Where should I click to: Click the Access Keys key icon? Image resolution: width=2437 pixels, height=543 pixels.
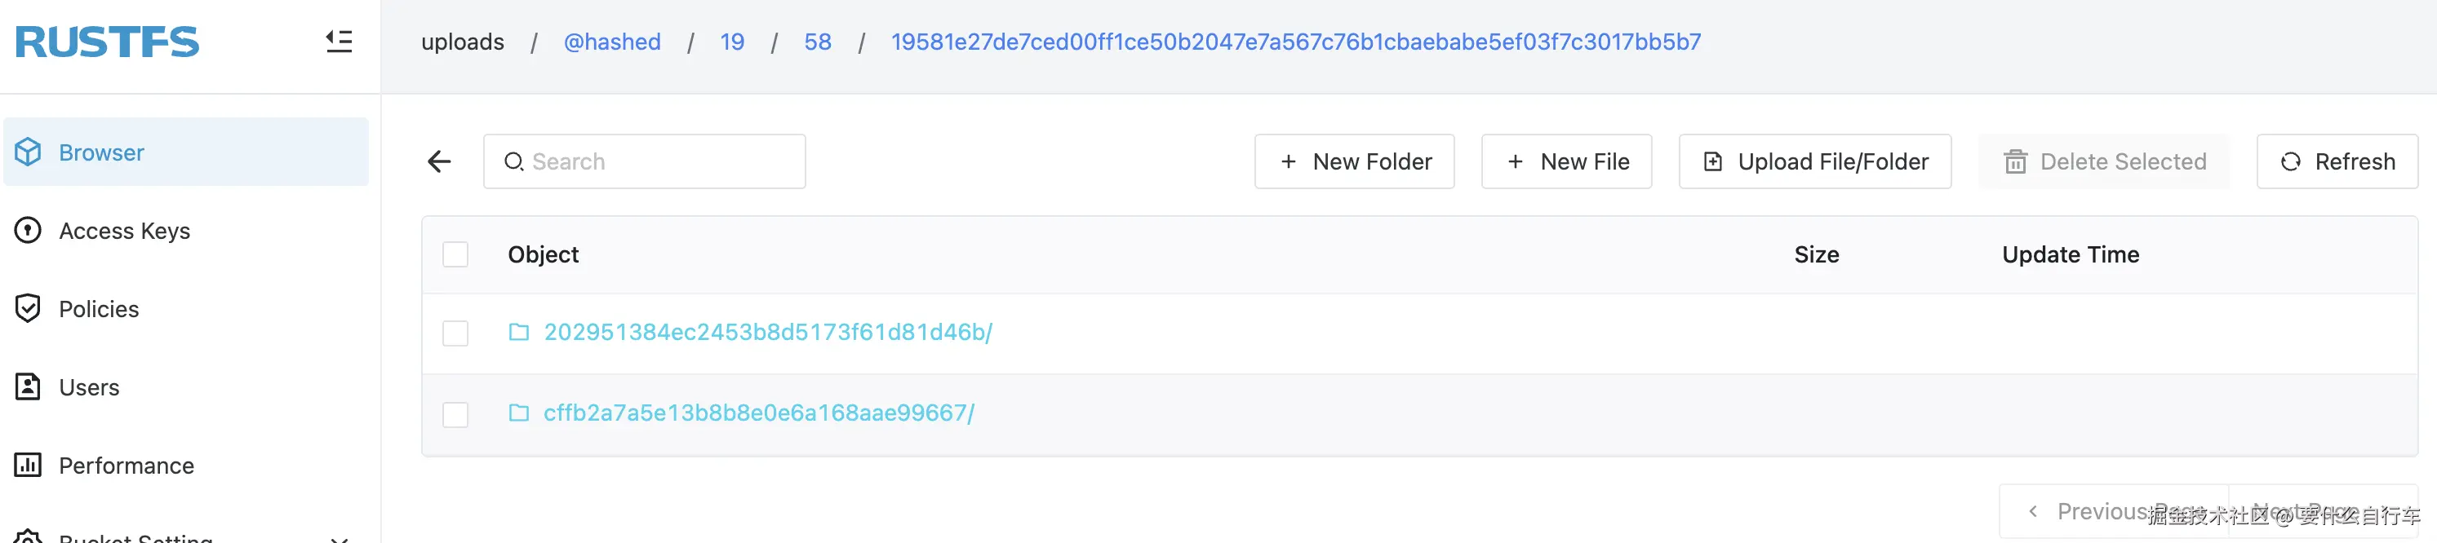29,231
